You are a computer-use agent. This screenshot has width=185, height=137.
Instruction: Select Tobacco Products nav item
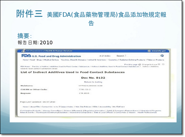pos(156,60)
